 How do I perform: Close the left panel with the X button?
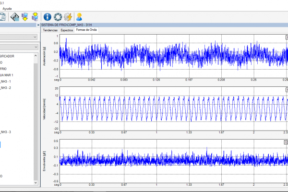click(x=37, y=24)
